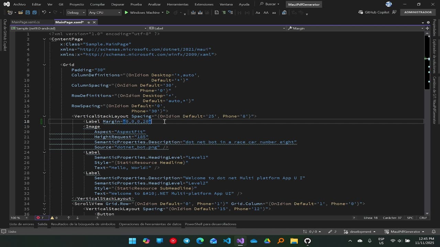
Task: Open a file with the folder icon
Action: (x=21, y=12)
